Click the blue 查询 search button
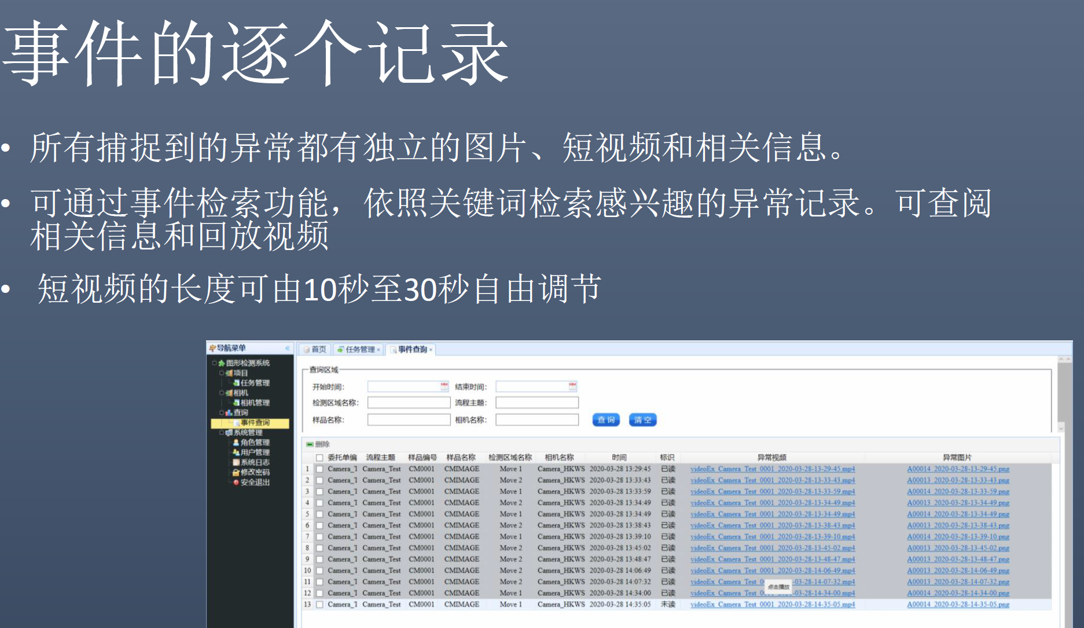 click(606, 420)
